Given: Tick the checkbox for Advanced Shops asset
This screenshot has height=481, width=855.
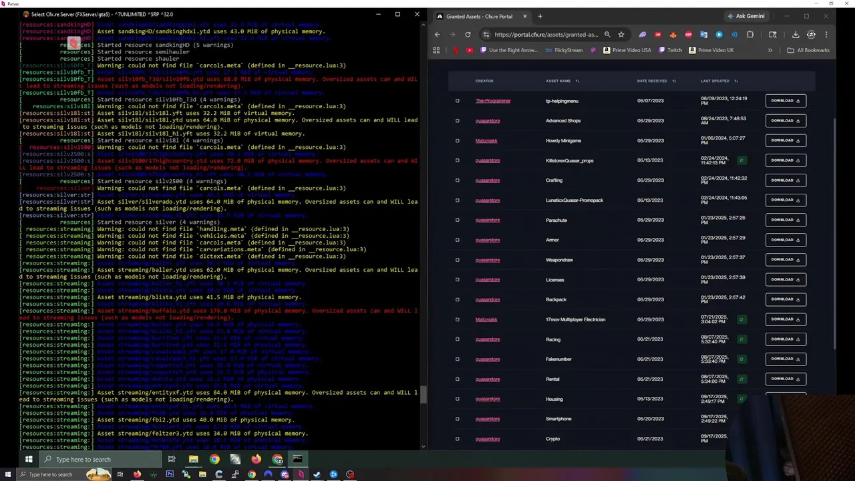Looking at the screenshot, I should coord(458,121).
